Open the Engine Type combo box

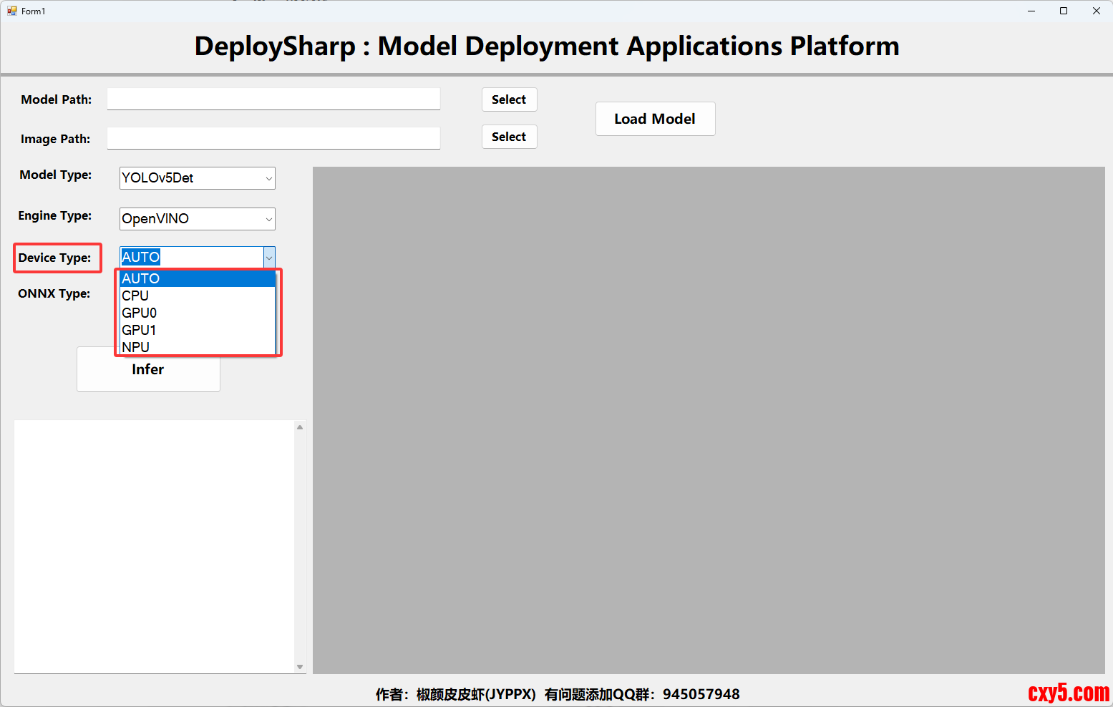click(268, 219)
